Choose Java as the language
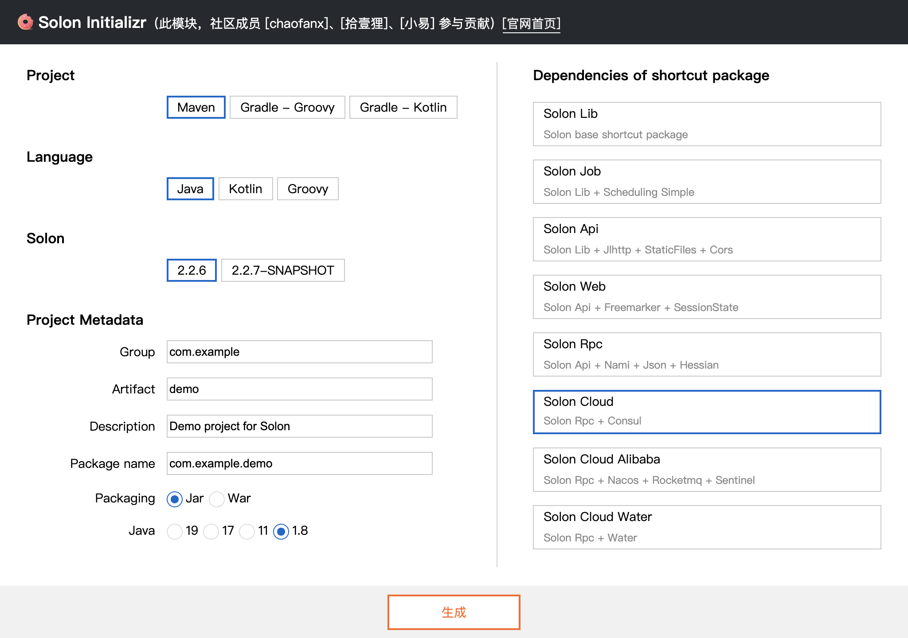908x638 pixels. pyautogui.click(x=190, y=189)
